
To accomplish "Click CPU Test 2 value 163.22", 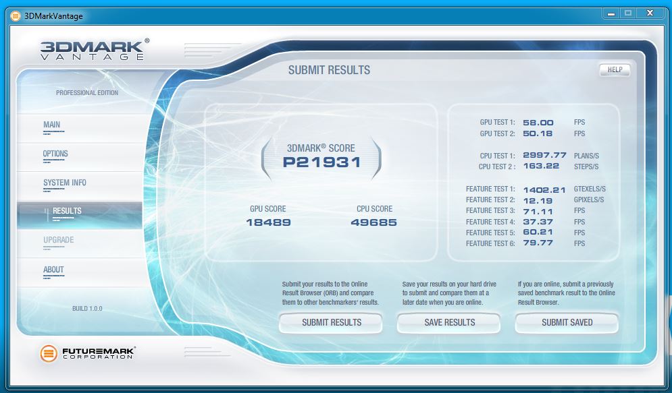I will (x=541, y=166).
